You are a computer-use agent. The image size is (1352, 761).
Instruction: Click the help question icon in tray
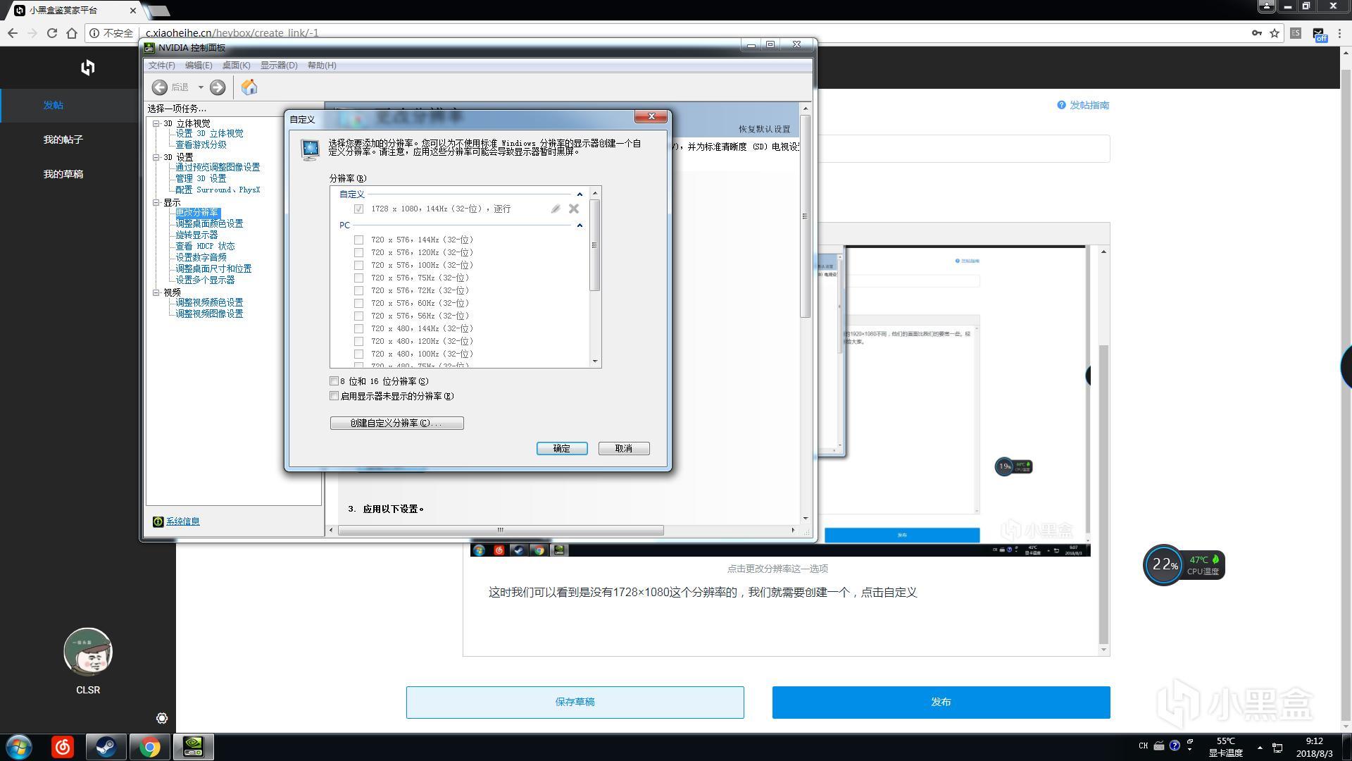pos(1175,745)
